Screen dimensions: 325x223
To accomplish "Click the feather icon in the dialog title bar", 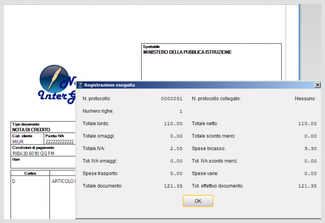I will [x=80, y=85].
